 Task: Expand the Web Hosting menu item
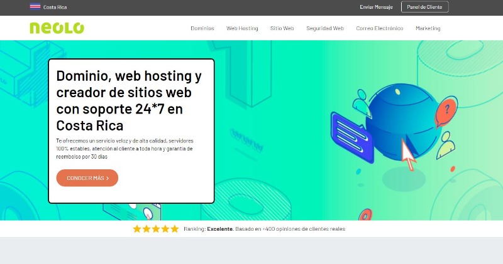tap(242, 28)
